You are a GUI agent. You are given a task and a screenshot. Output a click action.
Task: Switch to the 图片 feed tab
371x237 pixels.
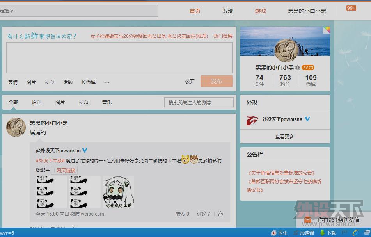coord(60,102)
